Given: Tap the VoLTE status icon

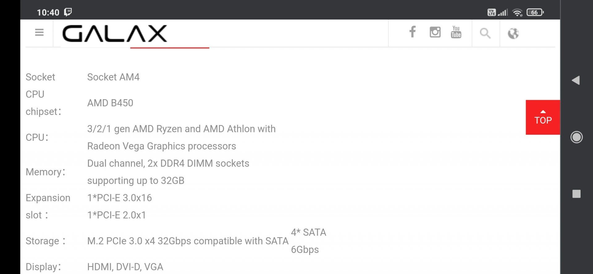Looking at the screenshot, I should pyautogui.click(x=491, y=12).
